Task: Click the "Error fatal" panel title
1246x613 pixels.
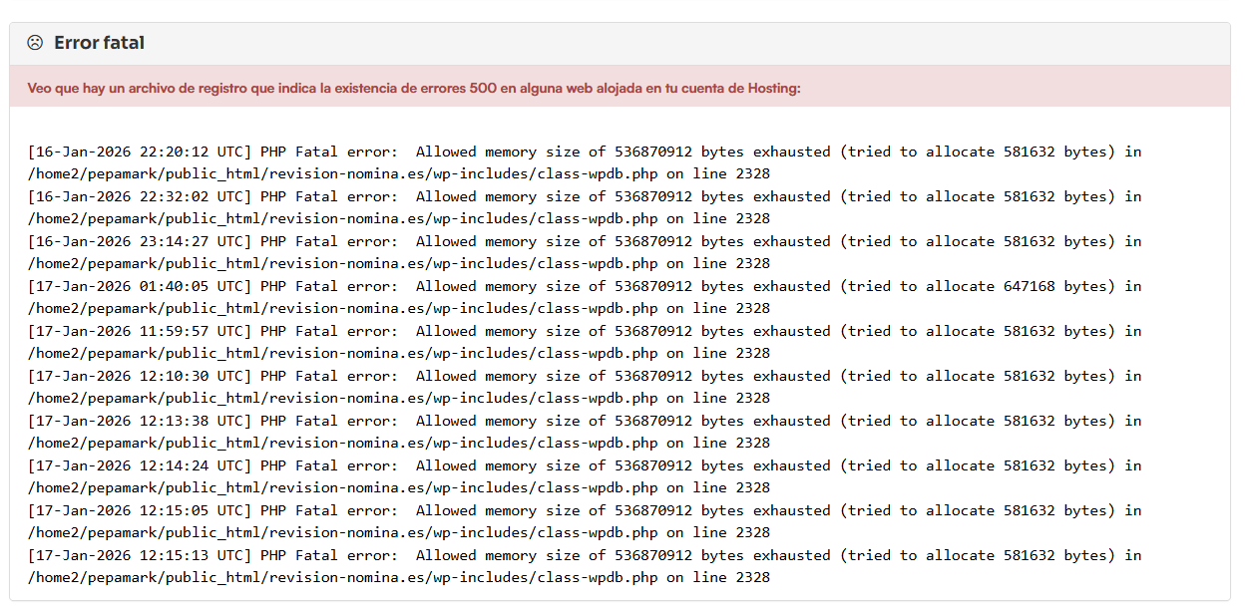Action: click(x=99, y=43)
